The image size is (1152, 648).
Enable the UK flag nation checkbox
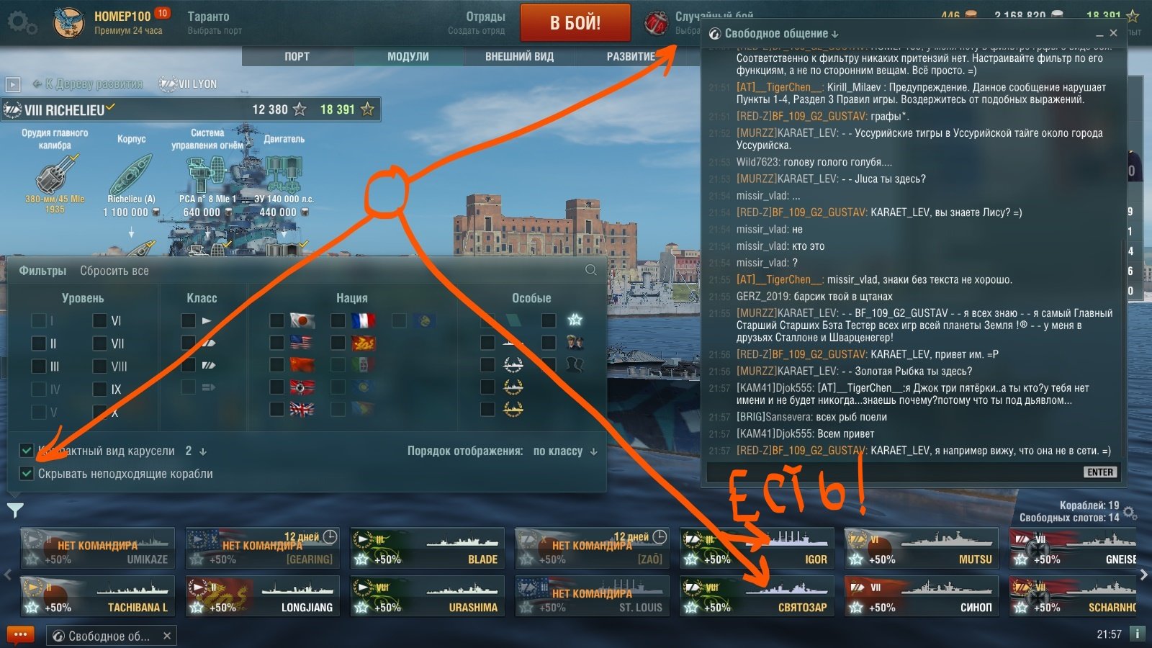tap(277, 410)
